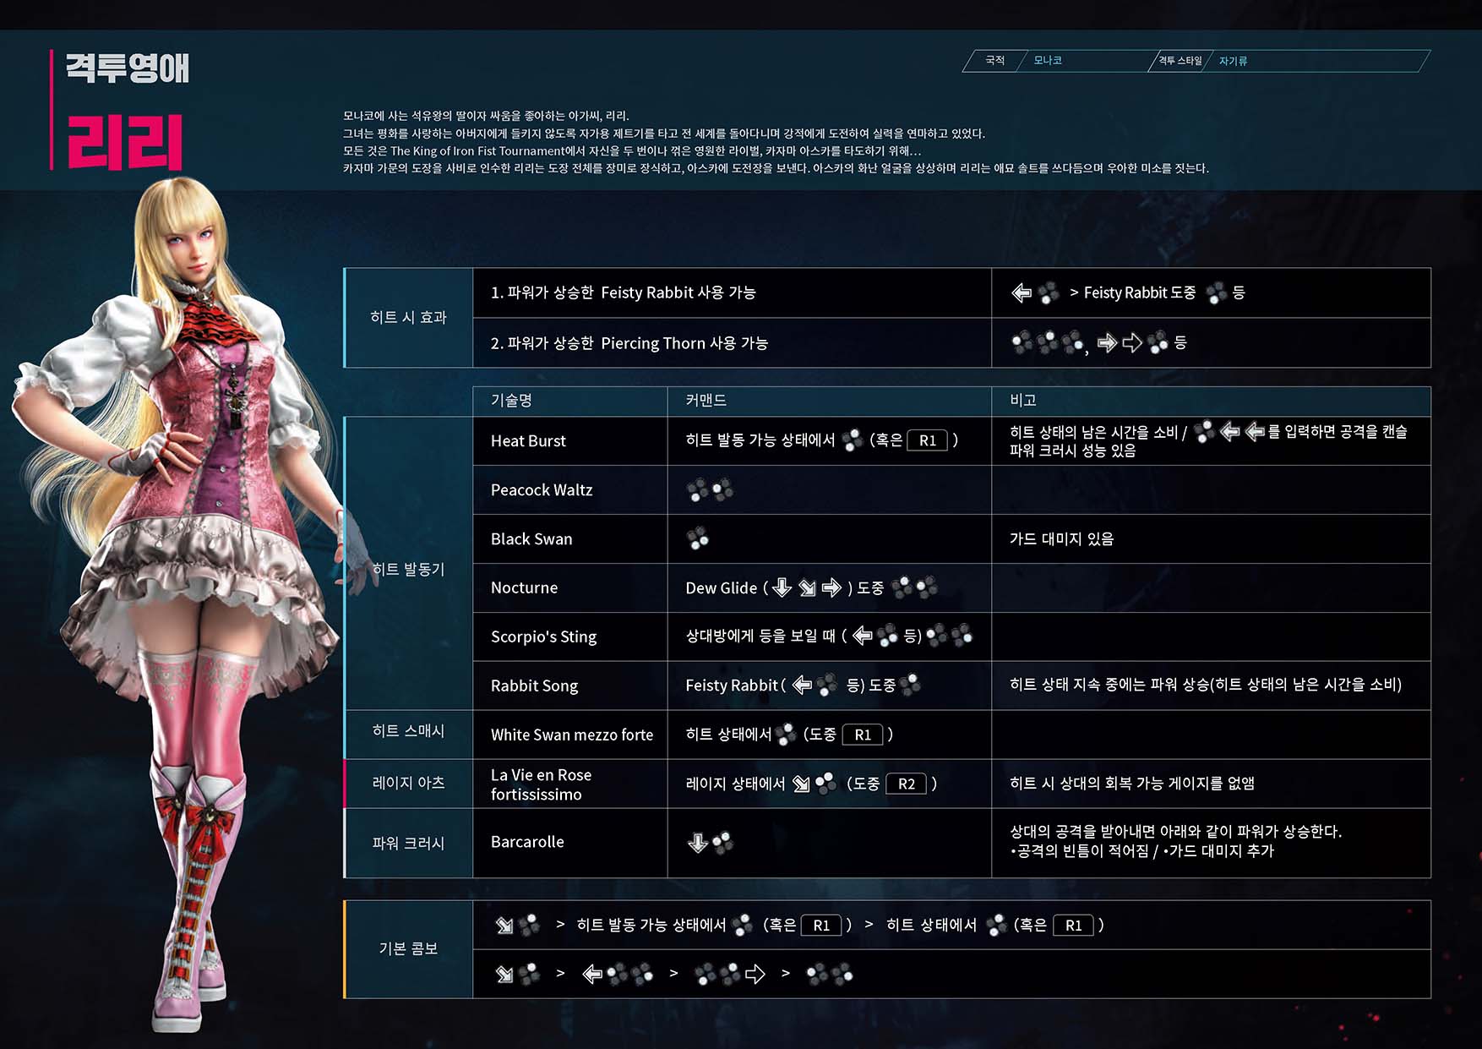Viewport: 1482px width, 1049px height.
Task: Click the back arrow in Rabbit Song command
Action: coord(802,685)
